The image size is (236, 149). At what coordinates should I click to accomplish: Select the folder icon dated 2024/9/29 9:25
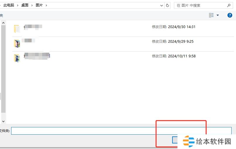(17, 43)
